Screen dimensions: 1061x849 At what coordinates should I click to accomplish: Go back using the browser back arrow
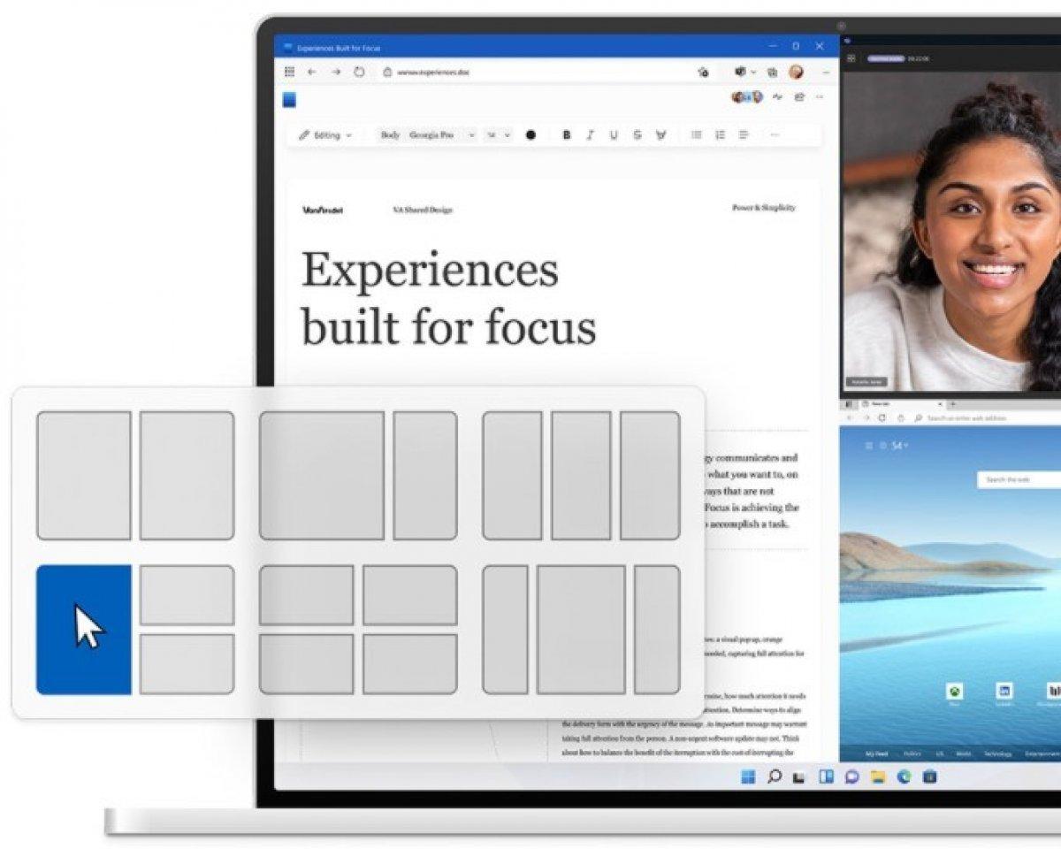pos(311,73)
